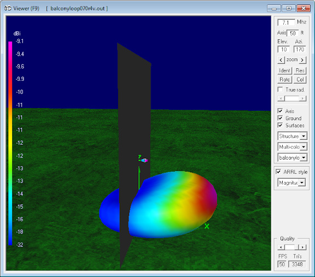Click the -32 value on the scale
The height and width of the screenshot is (277, 315).
coord(20,245)
